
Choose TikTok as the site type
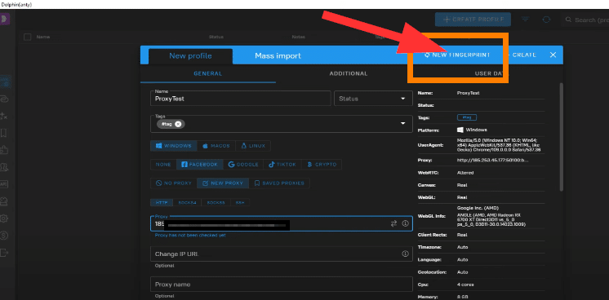[282, 165]
